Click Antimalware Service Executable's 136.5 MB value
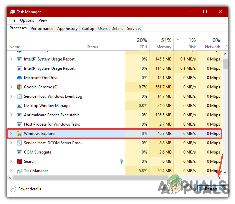This screenshot has height=204, width=235. 163,115
